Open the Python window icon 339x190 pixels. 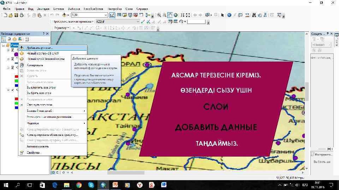(141, 15)
